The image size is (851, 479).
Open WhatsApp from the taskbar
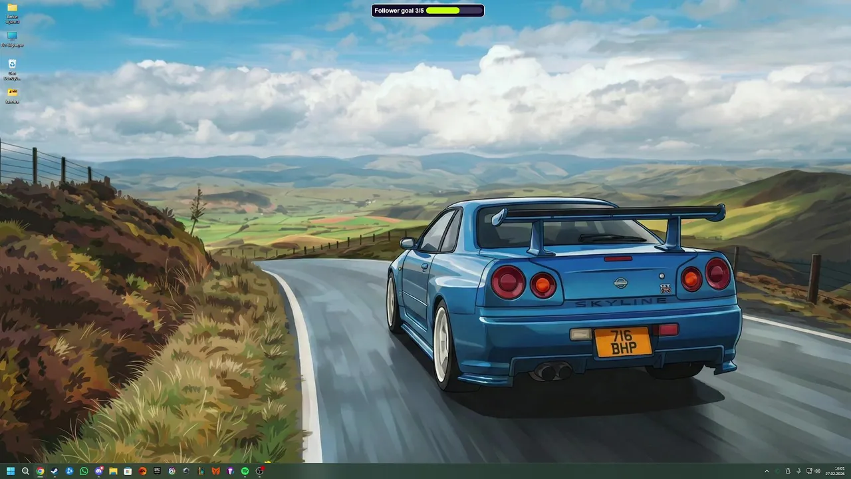[x=84, y=471]
